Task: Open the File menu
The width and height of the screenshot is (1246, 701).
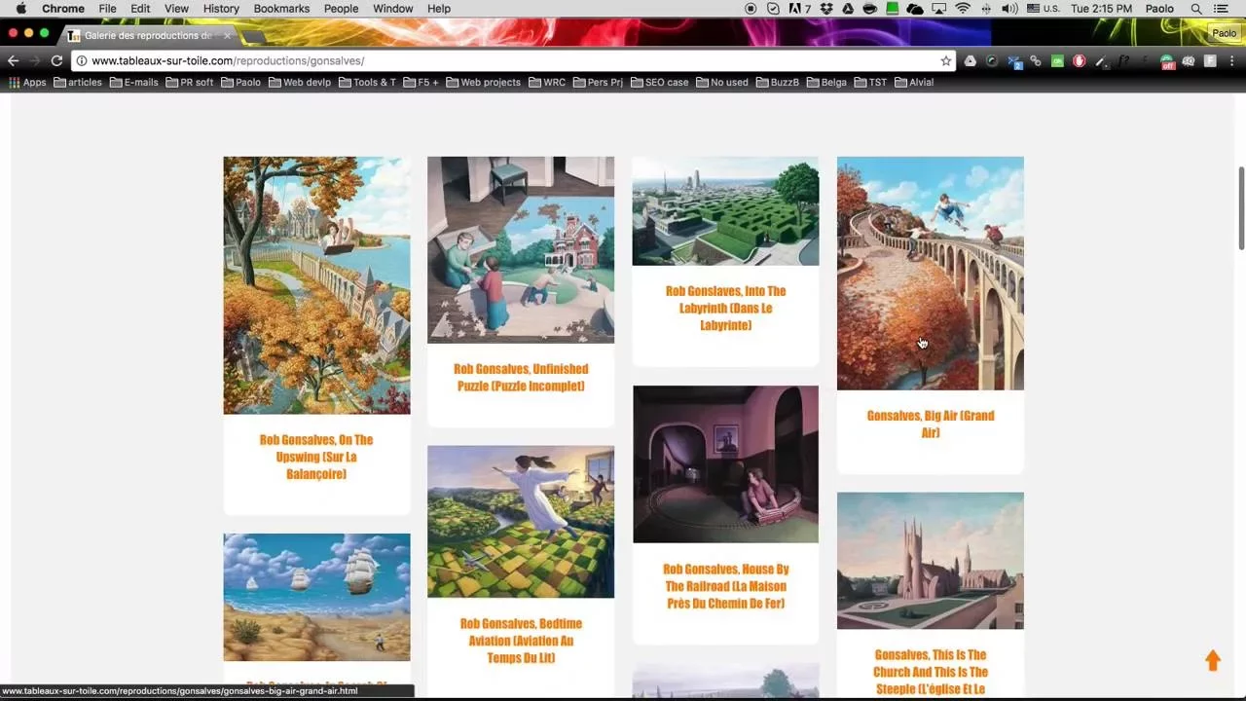Action: (x=107, y=9)
